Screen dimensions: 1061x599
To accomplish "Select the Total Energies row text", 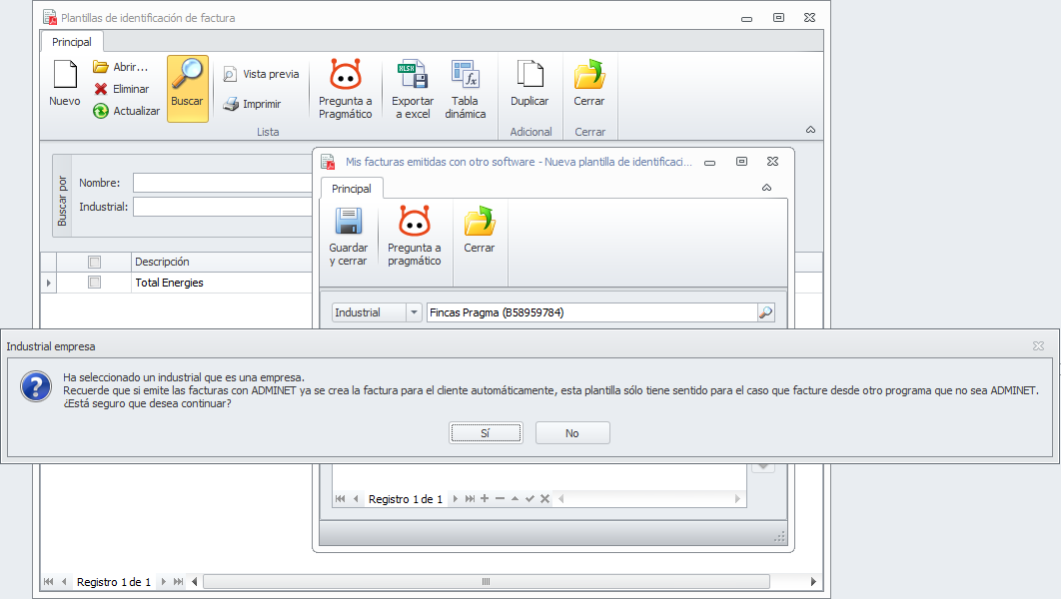I will coord(169,283).
